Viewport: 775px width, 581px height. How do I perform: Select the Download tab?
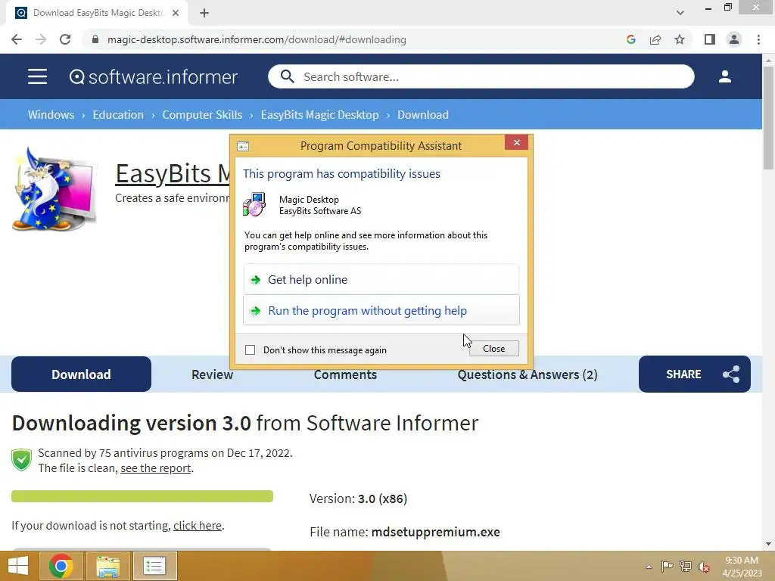(81, 374)
